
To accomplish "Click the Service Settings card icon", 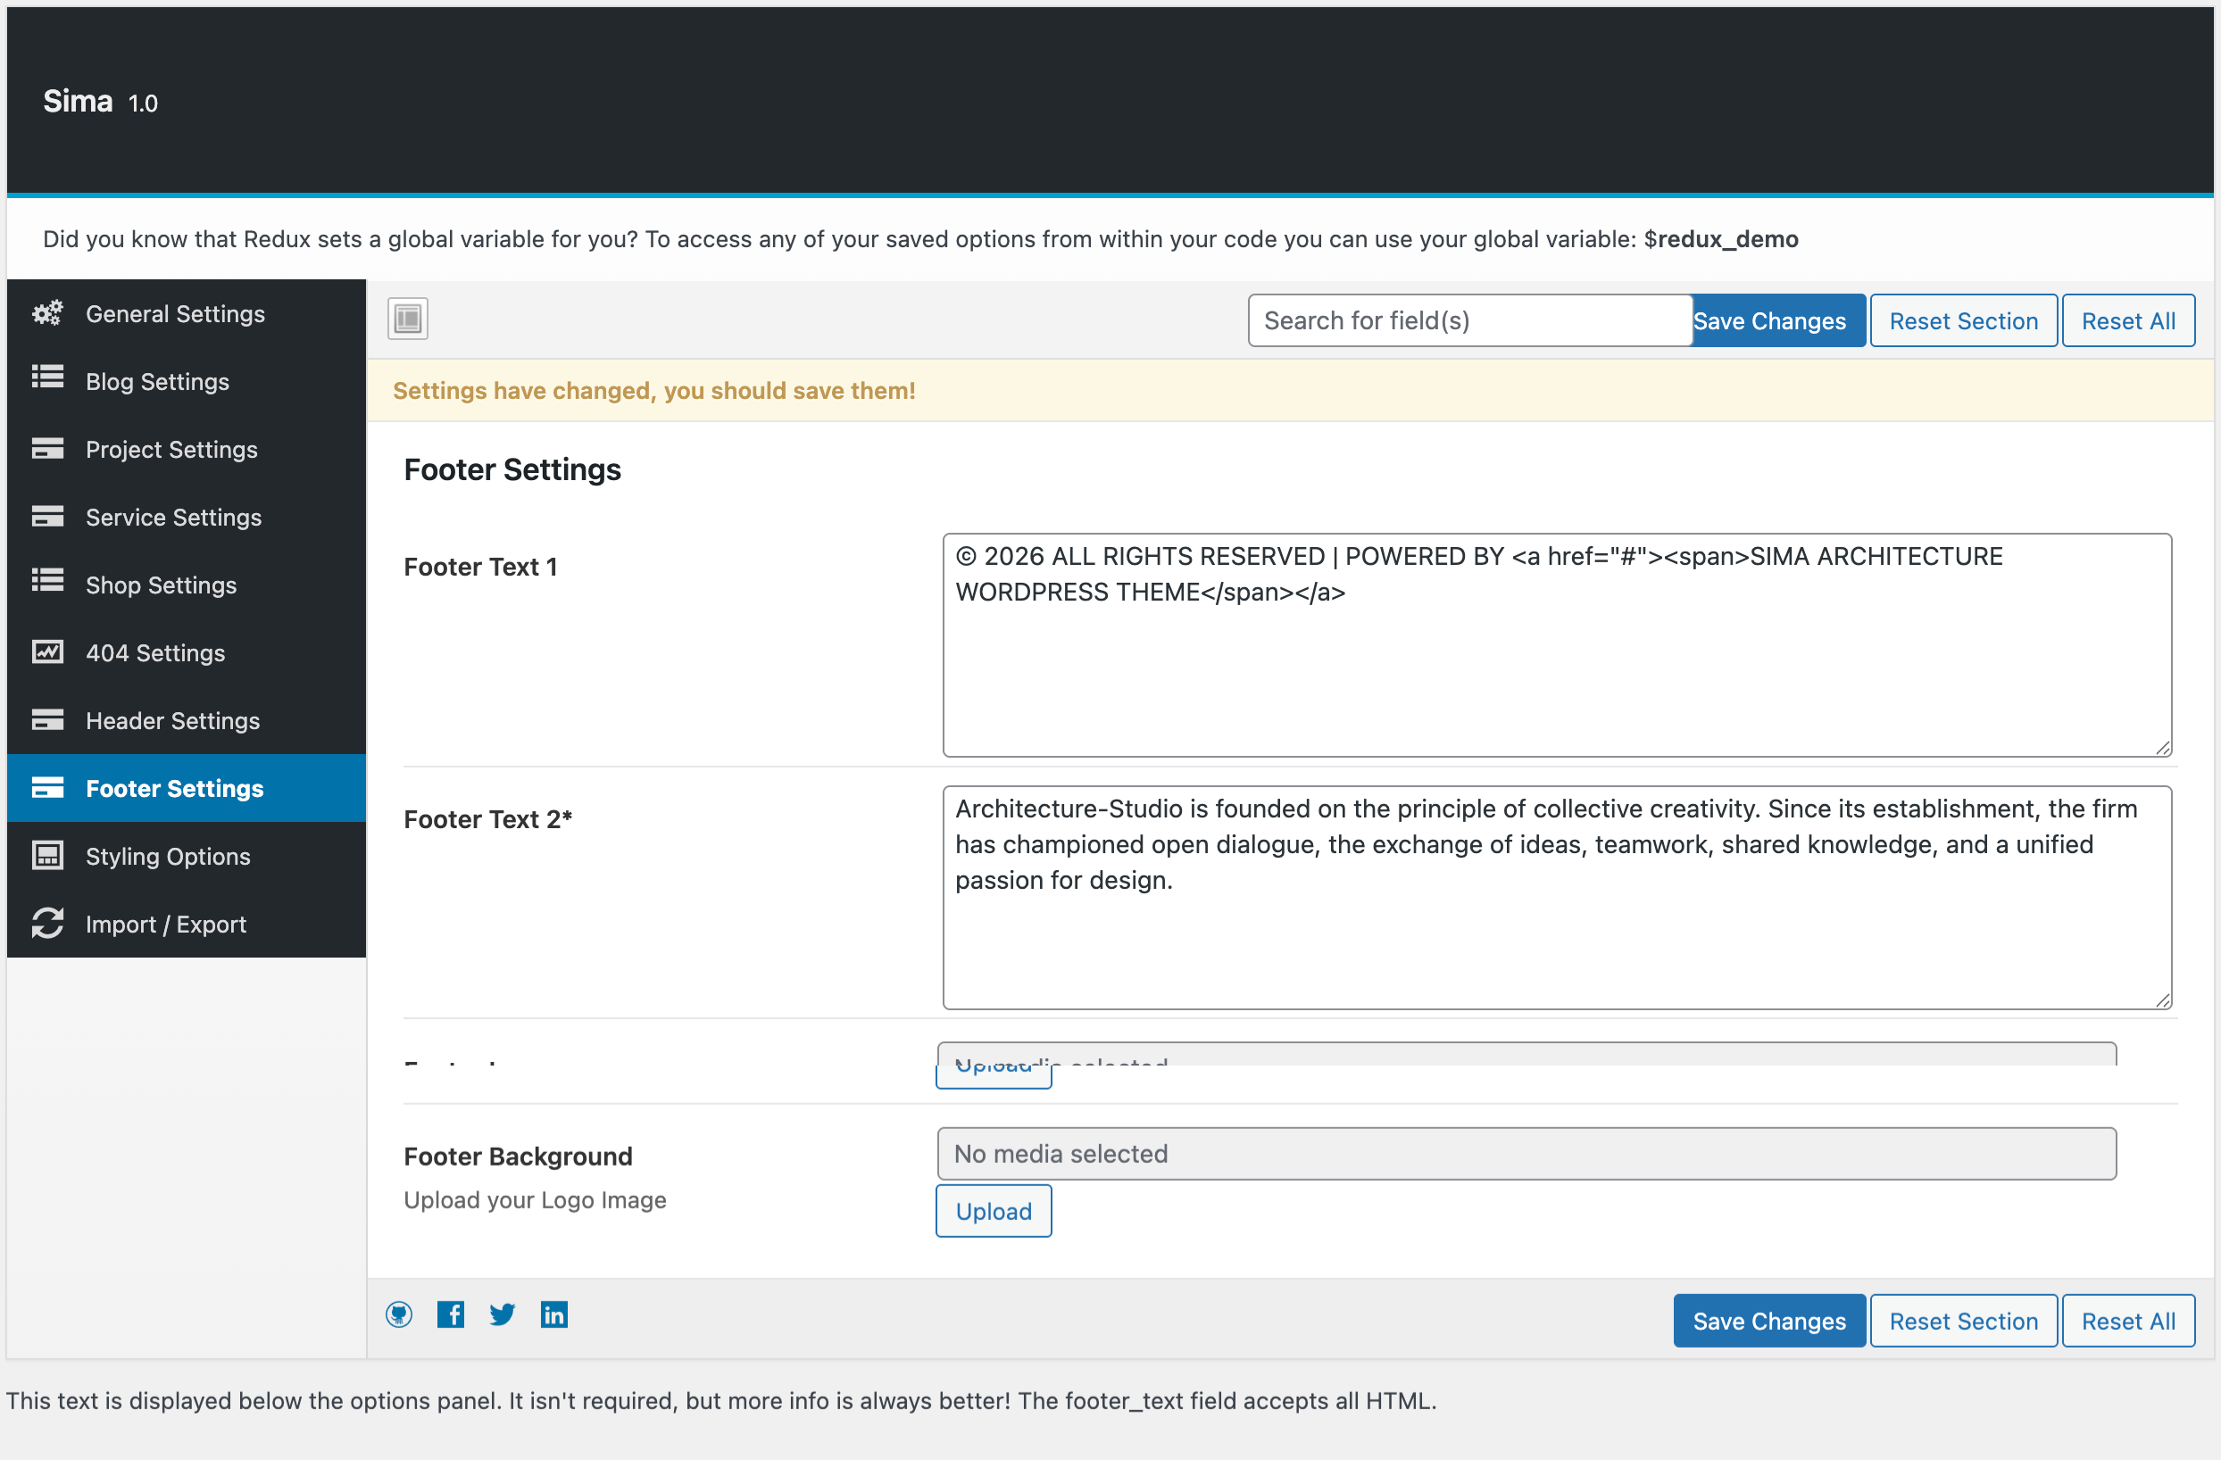I will click(x=47, y=517).
